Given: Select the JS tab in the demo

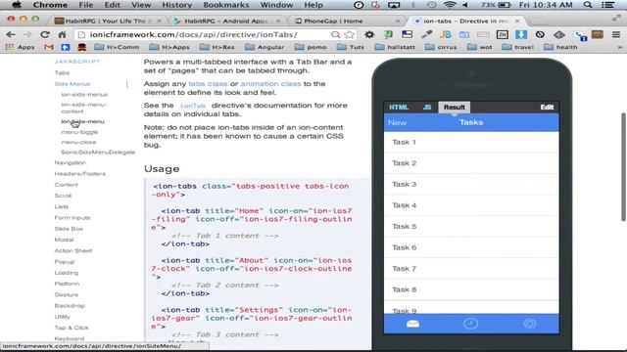Looking at the screenshot, I should [427, 107].
